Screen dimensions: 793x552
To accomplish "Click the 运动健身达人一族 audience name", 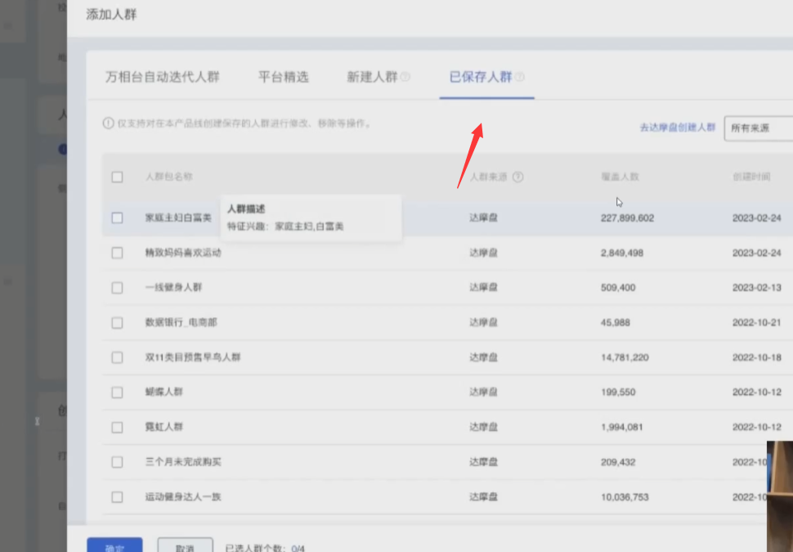I will tap(183, 497).
